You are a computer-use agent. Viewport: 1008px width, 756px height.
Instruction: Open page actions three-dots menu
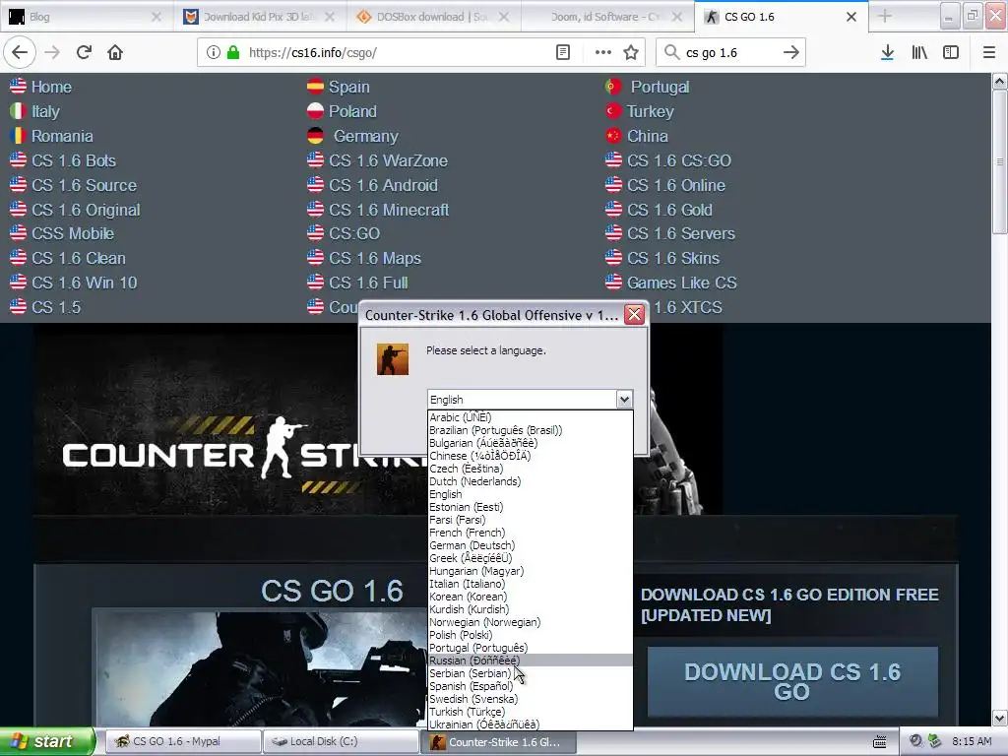[x=603, y=53]
